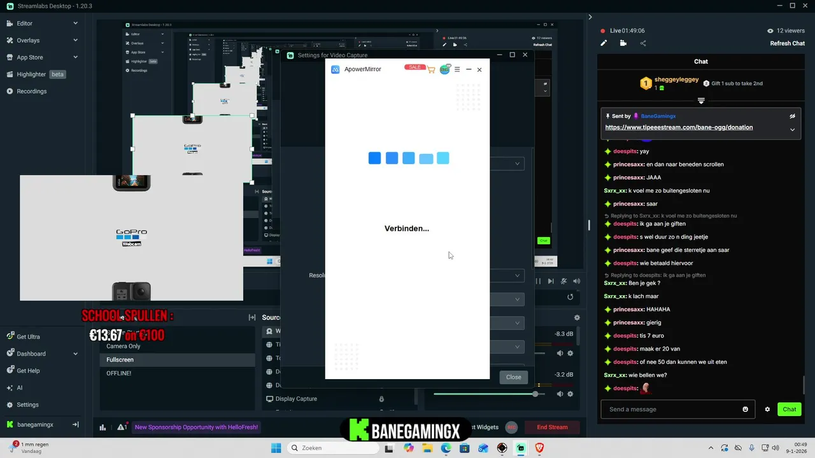
Task: Open the ApowerMirror hamburger menu
Action: 457,69
